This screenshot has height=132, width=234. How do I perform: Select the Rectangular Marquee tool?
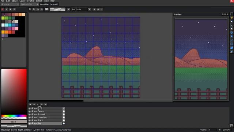coord(231,14)
